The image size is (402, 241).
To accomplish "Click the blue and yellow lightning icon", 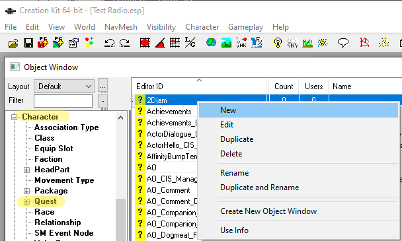I will (323, 42).
